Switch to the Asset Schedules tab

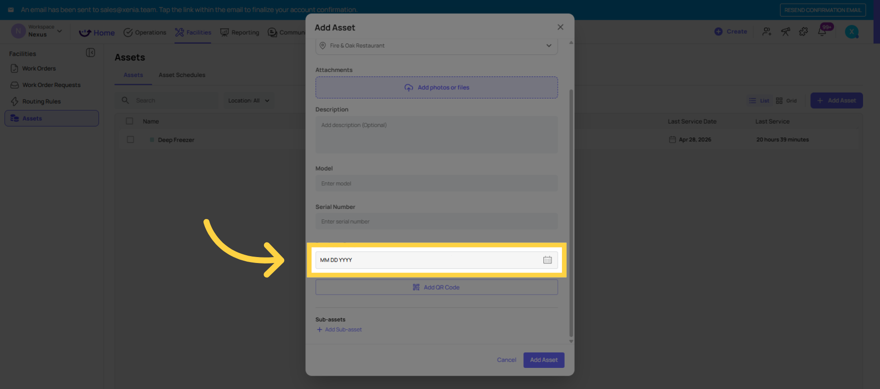pyautogui.click(x=182, y=75)
